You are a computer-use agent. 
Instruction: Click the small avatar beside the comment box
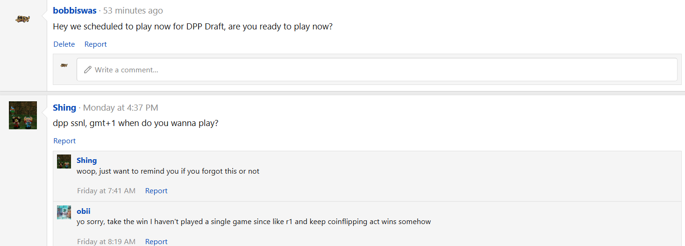(64, 65)
